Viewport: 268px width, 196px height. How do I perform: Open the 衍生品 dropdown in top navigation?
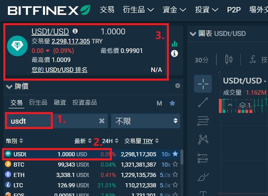138,10
